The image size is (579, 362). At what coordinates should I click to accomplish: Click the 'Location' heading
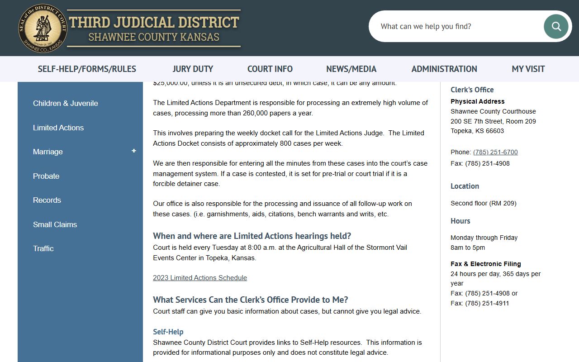point(465,186)
